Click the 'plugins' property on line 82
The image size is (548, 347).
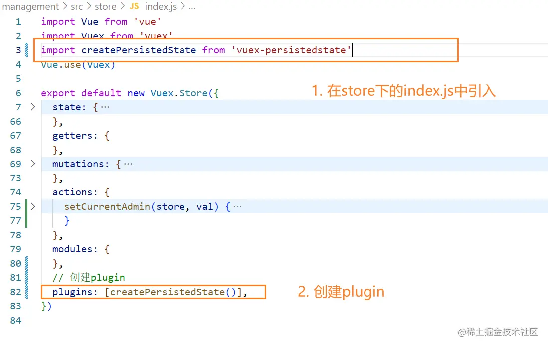click(x=72, y=292)
